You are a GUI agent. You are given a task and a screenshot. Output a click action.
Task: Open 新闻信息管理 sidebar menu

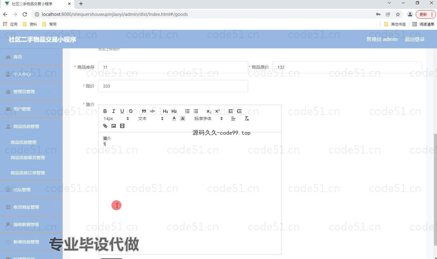(x=31, y=242)
